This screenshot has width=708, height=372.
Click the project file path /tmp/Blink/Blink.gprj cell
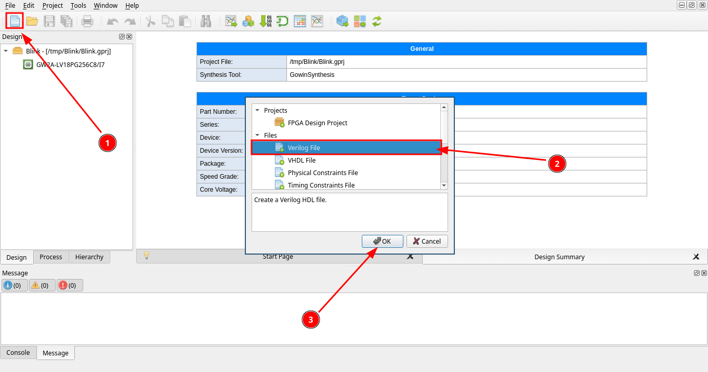pos(467,62)
